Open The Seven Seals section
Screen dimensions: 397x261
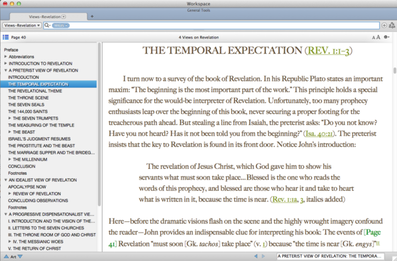click(x=26, y=105)
